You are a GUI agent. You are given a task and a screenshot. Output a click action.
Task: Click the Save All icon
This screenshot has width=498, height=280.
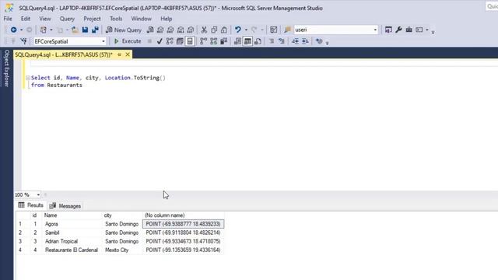[x=95, y=30]
